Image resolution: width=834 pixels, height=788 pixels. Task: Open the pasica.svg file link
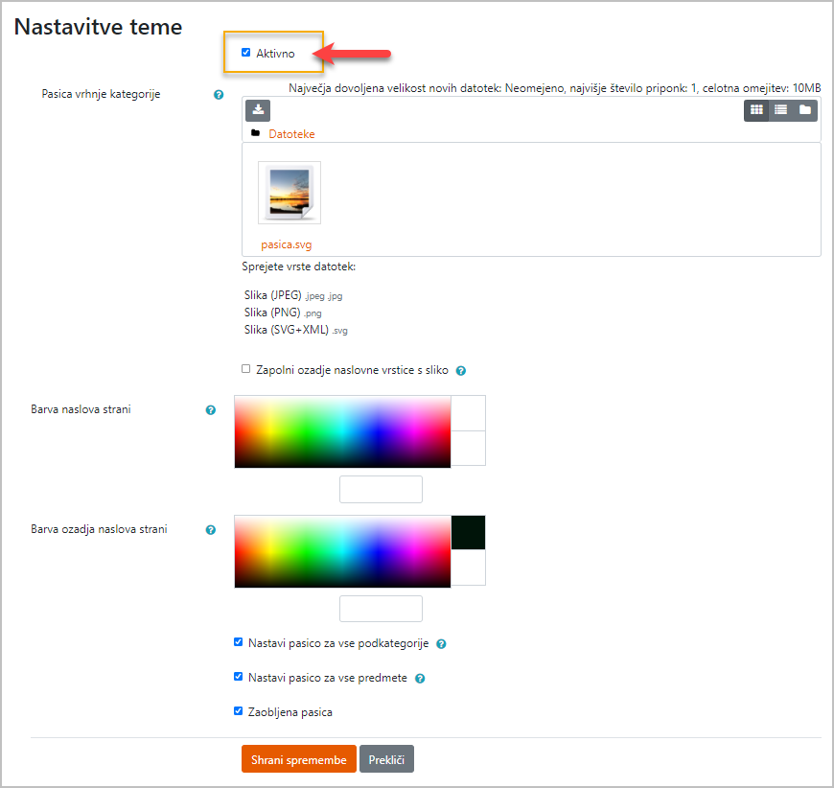pos(287,244)
